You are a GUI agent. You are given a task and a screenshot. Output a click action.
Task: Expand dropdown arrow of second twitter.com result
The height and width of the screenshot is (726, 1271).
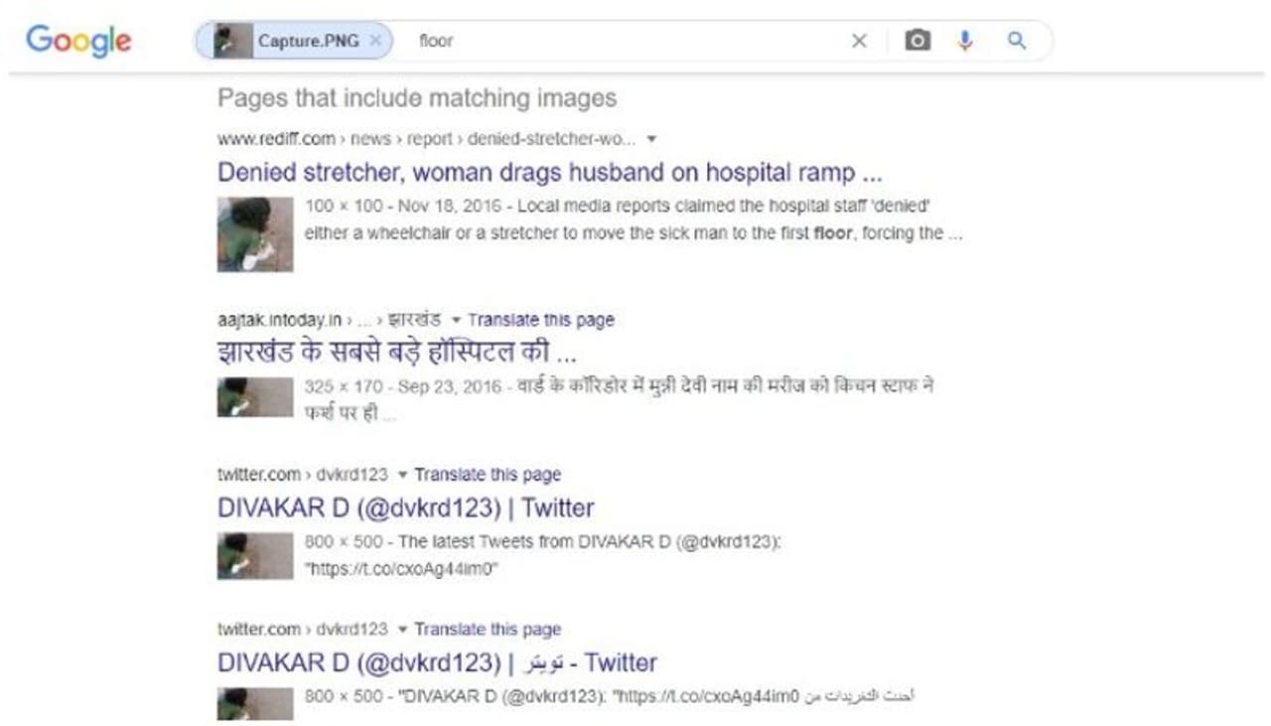tap(402, 630)
